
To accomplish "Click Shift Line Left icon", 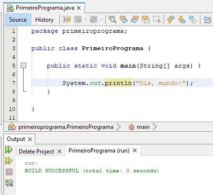I will click(207, 20).
